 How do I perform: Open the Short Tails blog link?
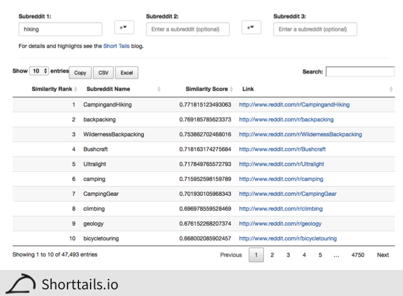click(116, 45)
